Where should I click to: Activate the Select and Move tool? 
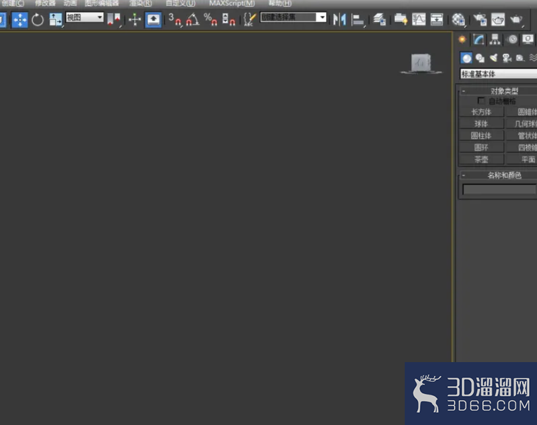tap(20, 20)
